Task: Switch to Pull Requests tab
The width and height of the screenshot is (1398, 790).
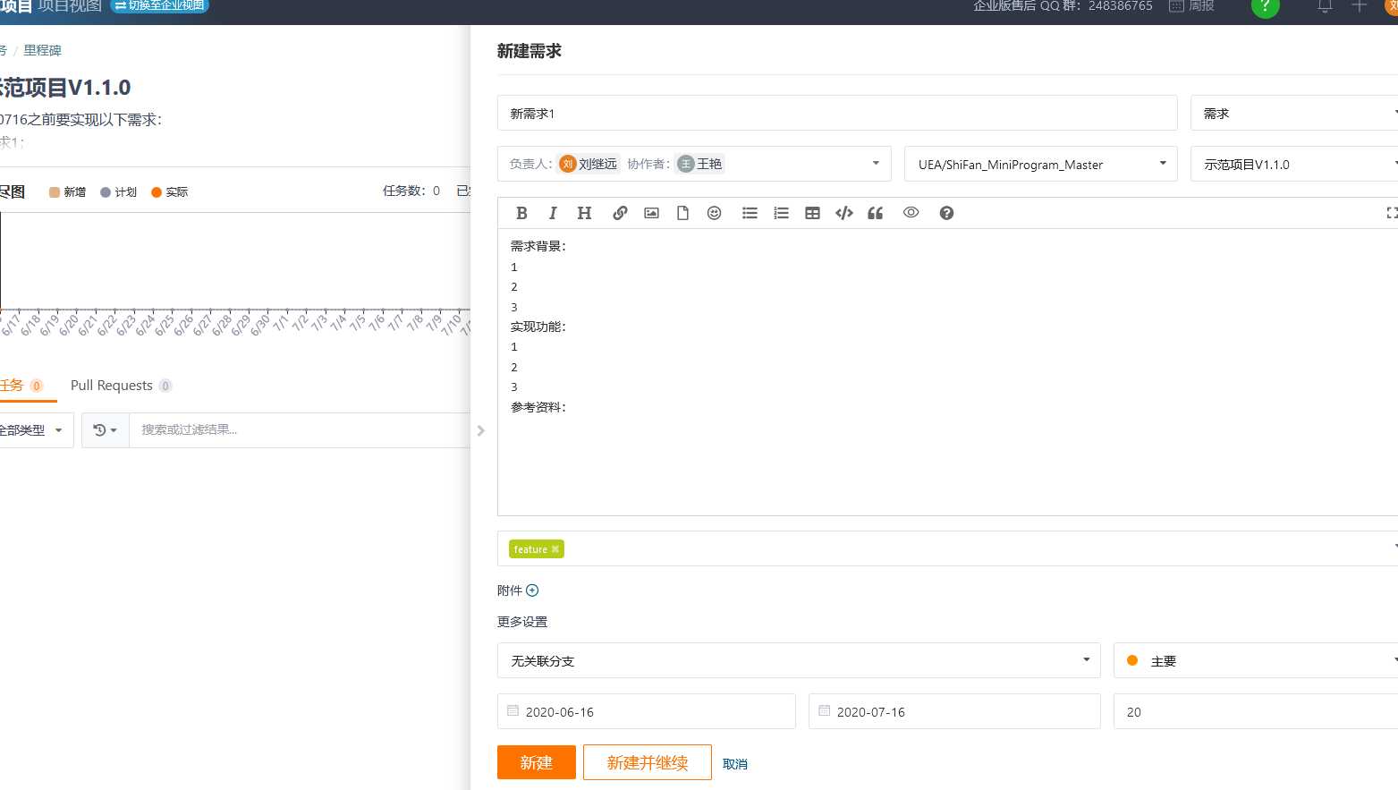Action: [121, 386]
